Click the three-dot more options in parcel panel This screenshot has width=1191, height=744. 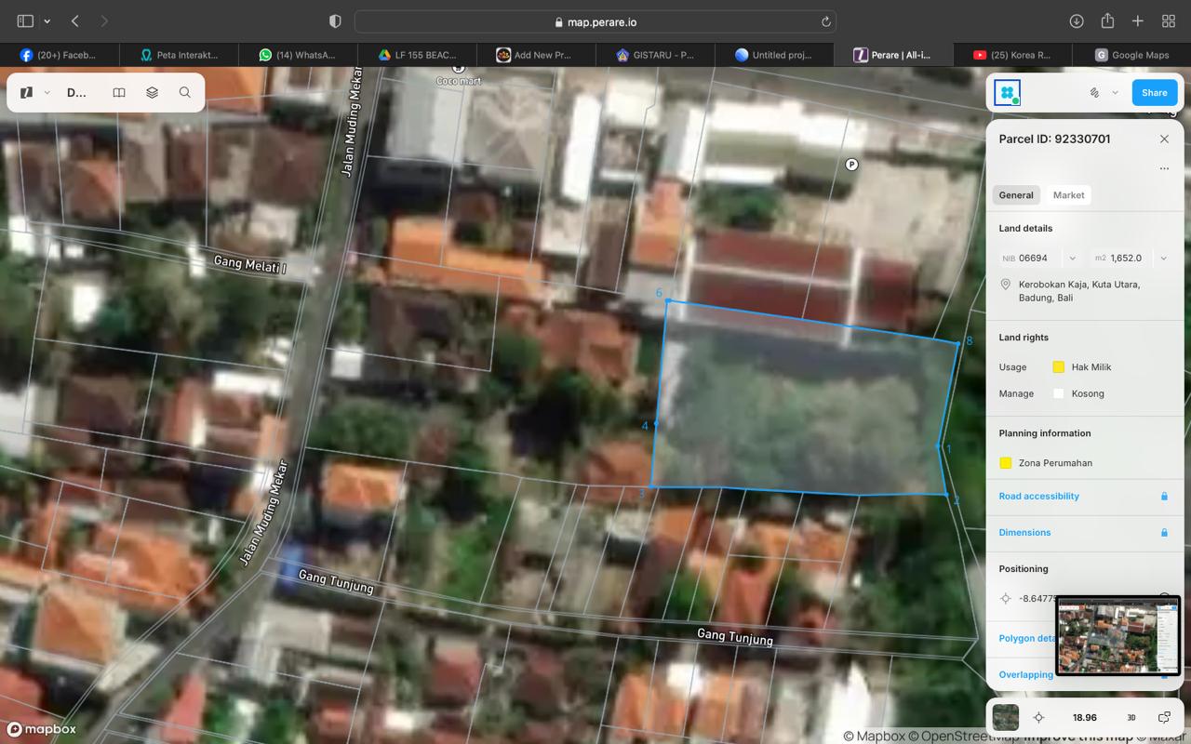[x=1164, y=168]
